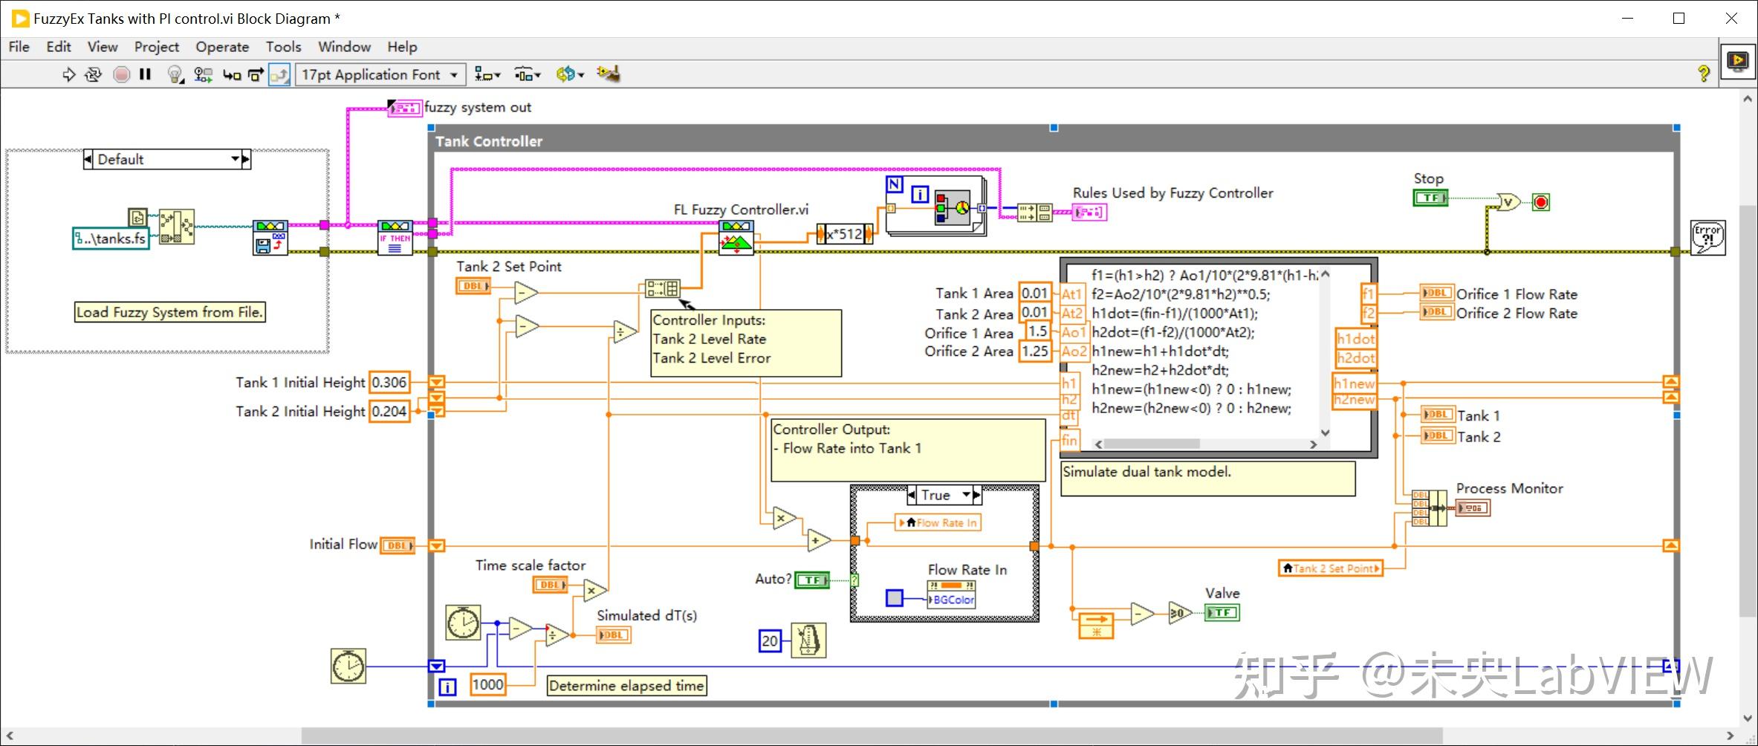The image size is (1758, 746).
Task: Click the VI icon in top-right corner
Action: [x=1738, y=60]
